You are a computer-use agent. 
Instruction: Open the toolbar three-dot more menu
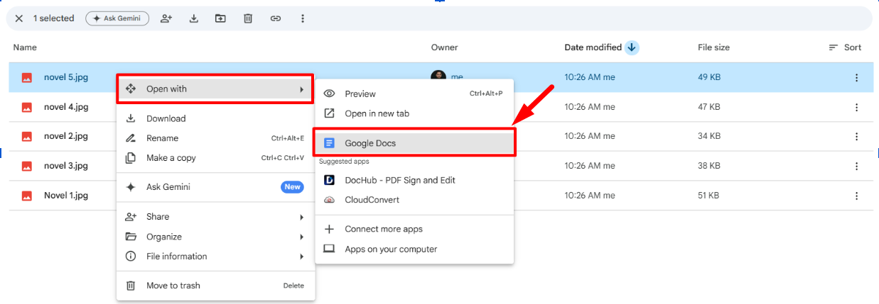[x=303, y=18]
